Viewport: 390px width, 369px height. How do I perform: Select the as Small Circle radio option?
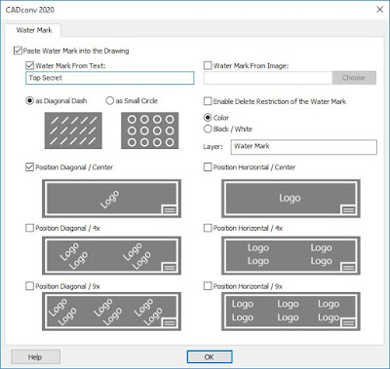coord(110,100)
